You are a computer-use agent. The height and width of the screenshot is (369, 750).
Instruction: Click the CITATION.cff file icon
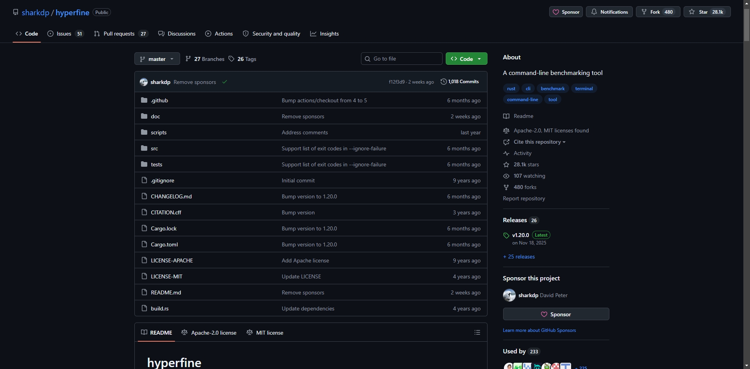tap(144, 212)
